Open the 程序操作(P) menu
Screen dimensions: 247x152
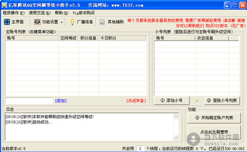[14, 13]
